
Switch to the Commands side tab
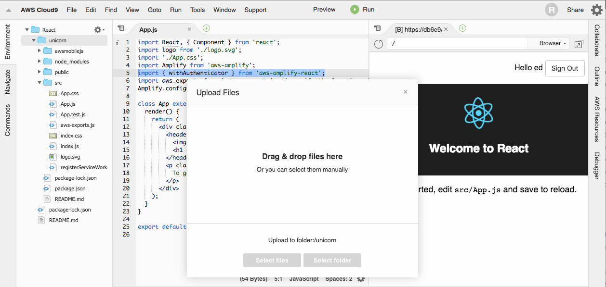click(x=8, y=120)
